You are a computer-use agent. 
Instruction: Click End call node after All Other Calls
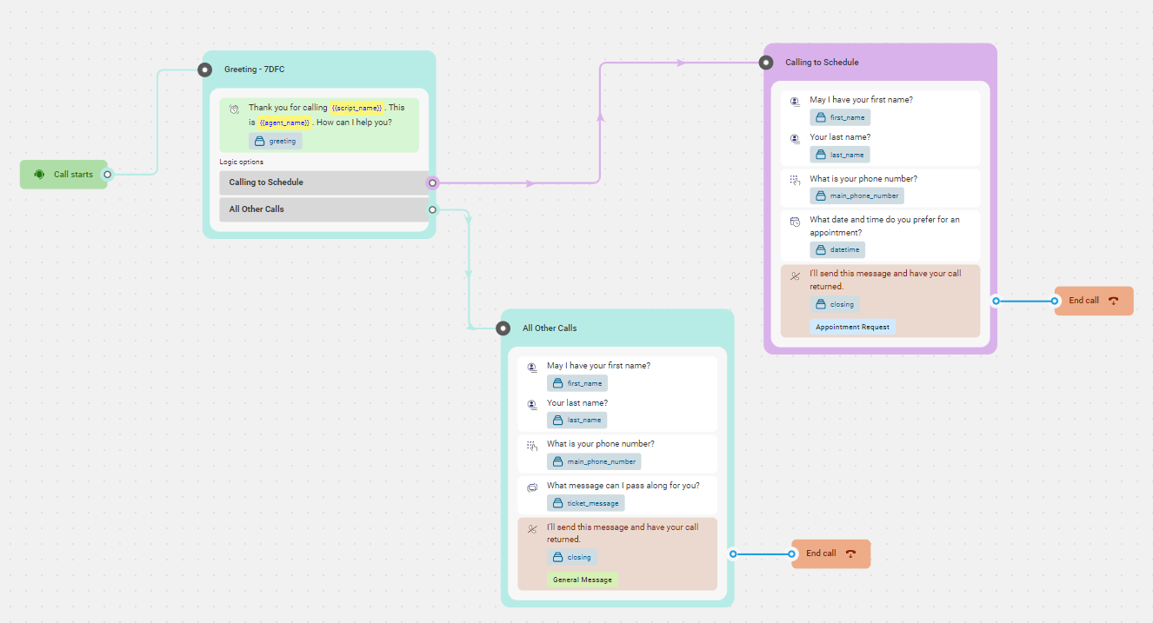(831, 553)
